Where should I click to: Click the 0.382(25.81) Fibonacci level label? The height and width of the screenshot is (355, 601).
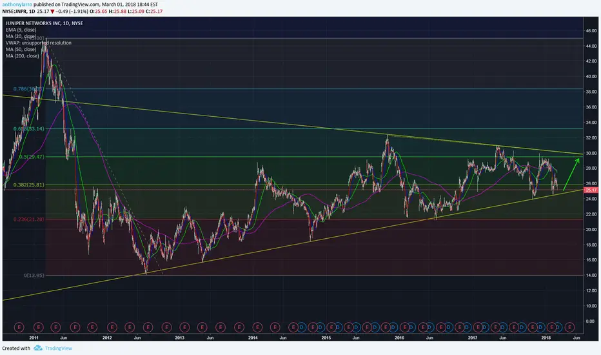(29, 185)
